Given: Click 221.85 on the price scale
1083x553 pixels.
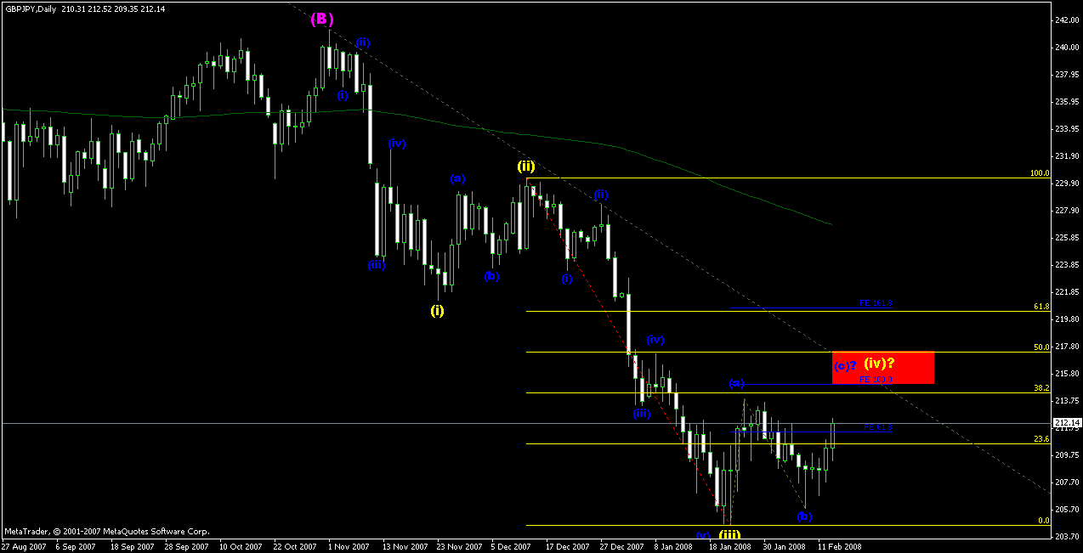Looking at the screenshot, I should (x=1066, y=291).
